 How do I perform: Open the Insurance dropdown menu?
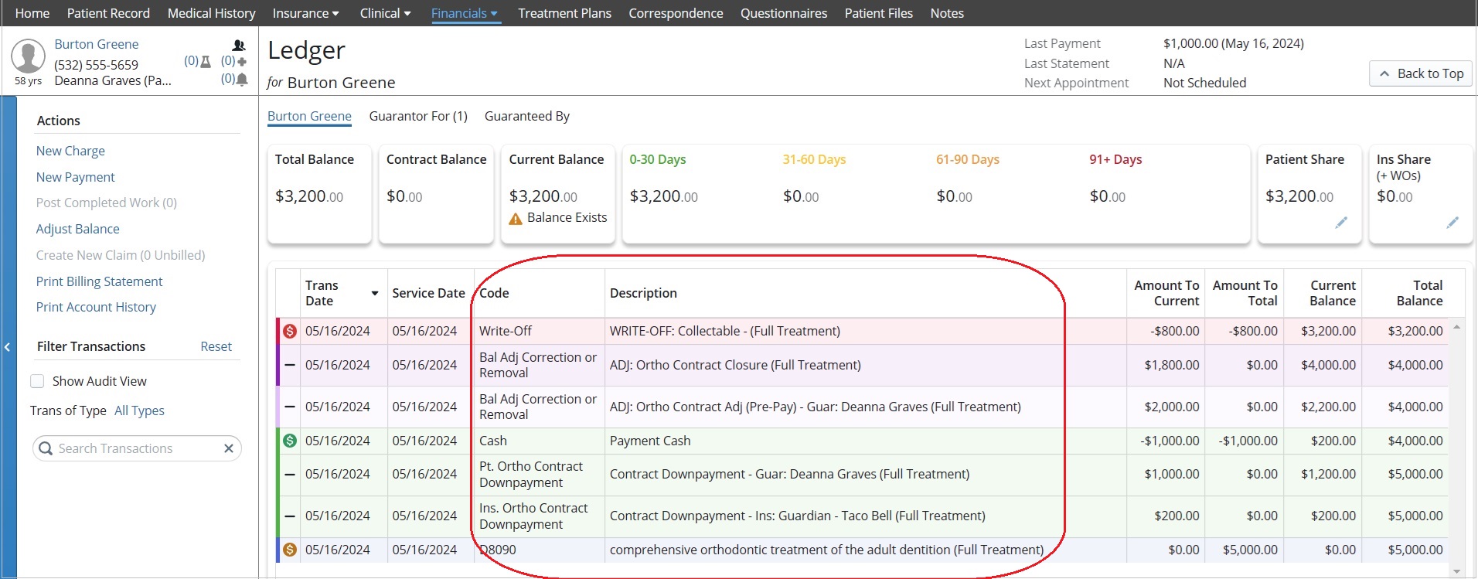pos(305,13)
